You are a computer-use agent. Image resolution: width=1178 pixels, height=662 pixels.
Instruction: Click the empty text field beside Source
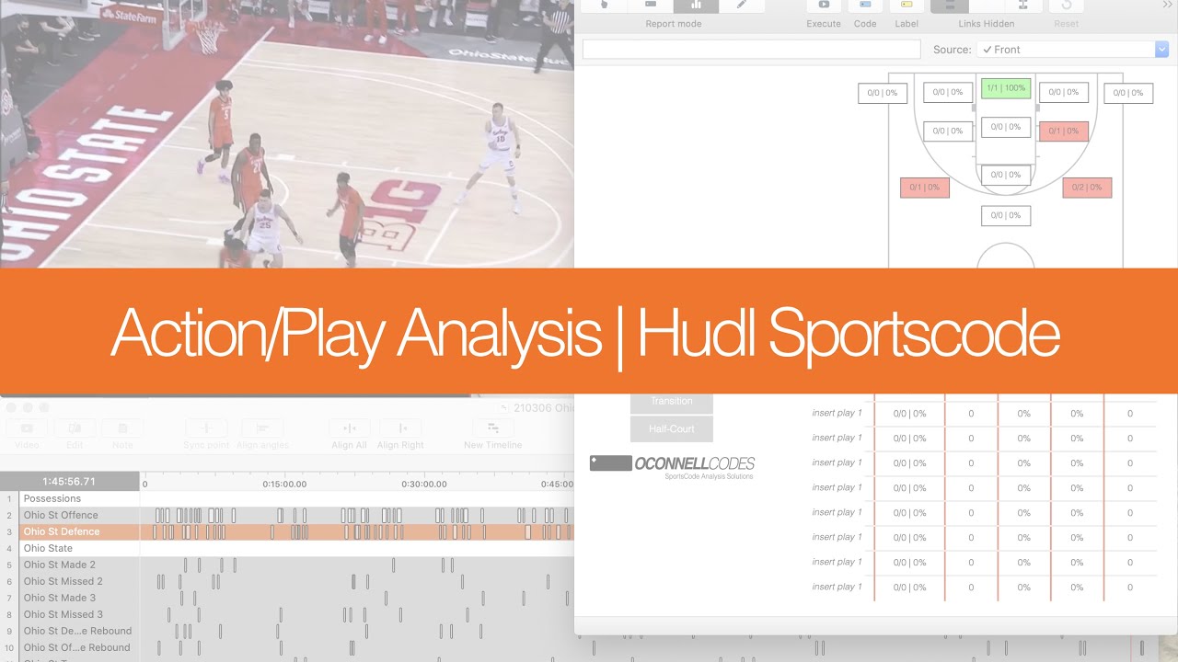[752, 50]
